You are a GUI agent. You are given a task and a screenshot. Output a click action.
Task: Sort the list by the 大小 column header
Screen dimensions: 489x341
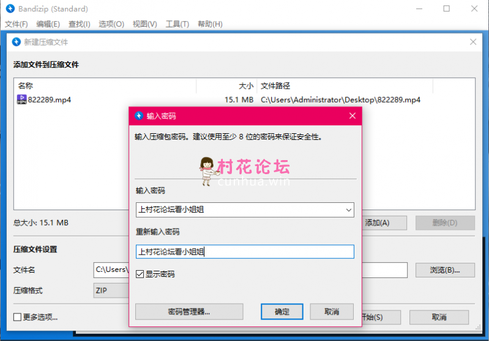pos(226,86)
